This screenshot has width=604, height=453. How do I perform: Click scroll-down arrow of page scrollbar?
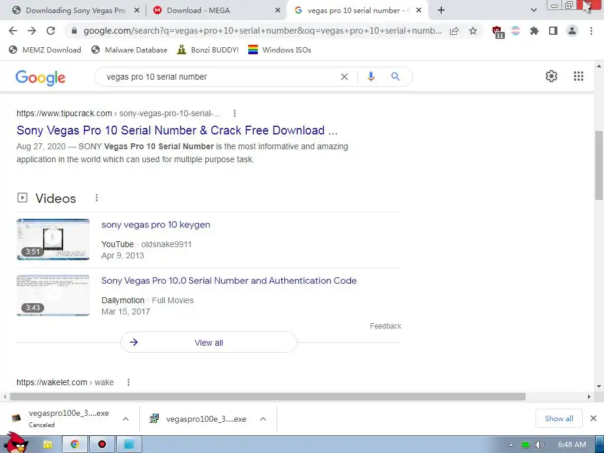599,386
